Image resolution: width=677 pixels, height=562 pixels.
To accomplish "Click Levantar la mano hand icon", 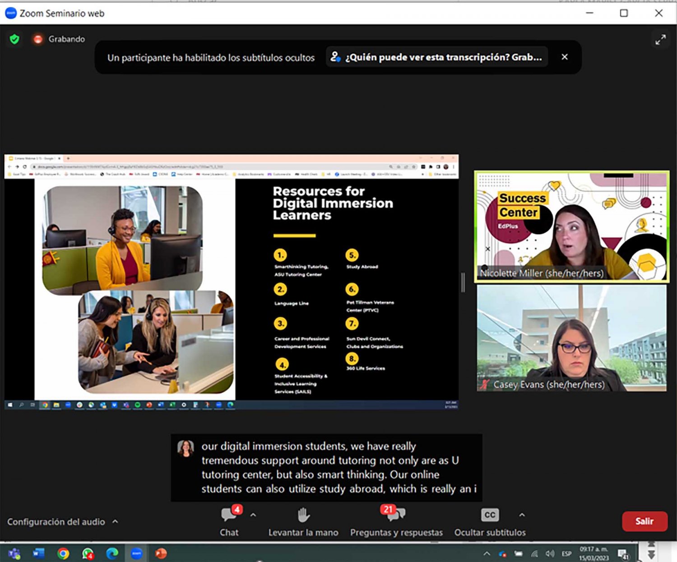I will 303,515.
